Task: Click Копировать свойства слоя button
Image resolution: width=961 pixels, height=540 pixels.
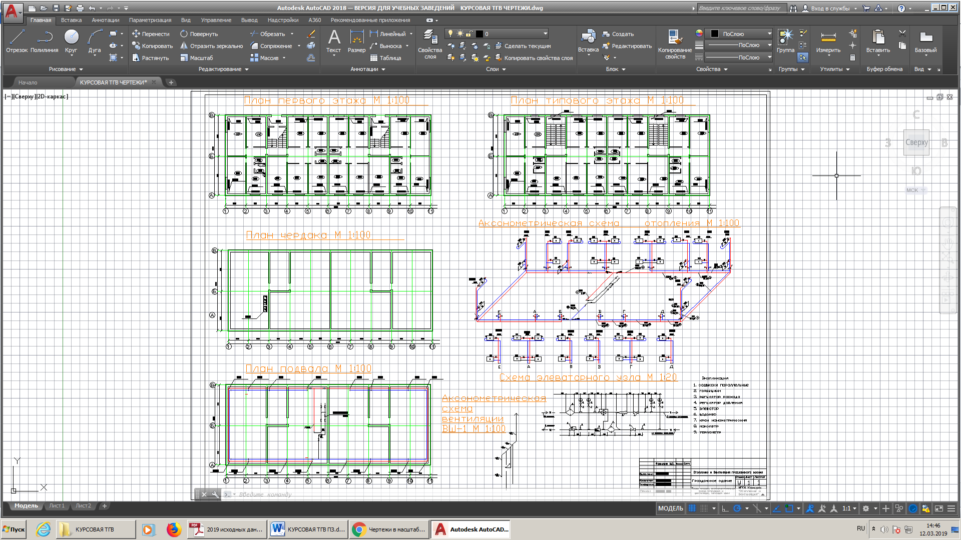Action: point(534,58)
